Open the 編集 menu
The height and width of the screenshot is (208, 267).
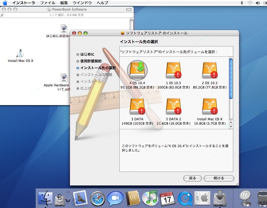[64, 3]
